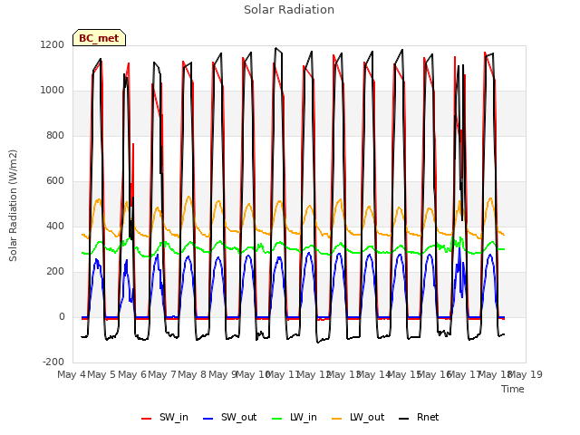Screen dimensions: 580x435
Task: Toggle the SW_out legend entry
Action: coord(229,418)
